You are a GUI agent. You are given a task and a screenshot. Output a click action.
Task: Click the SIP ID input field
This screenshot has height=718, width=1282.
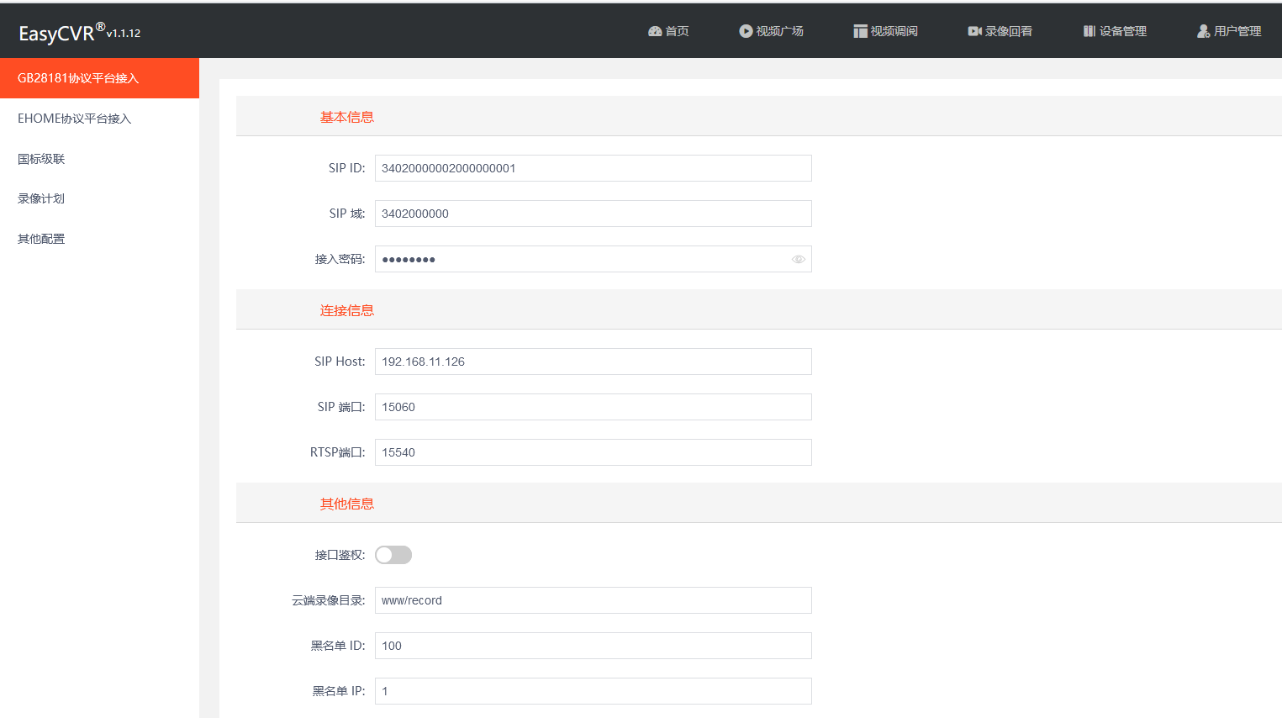(593, 168)
